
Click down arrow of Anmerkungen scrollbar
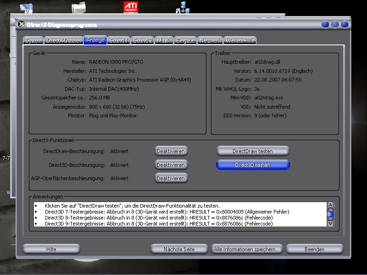point(330,224)
